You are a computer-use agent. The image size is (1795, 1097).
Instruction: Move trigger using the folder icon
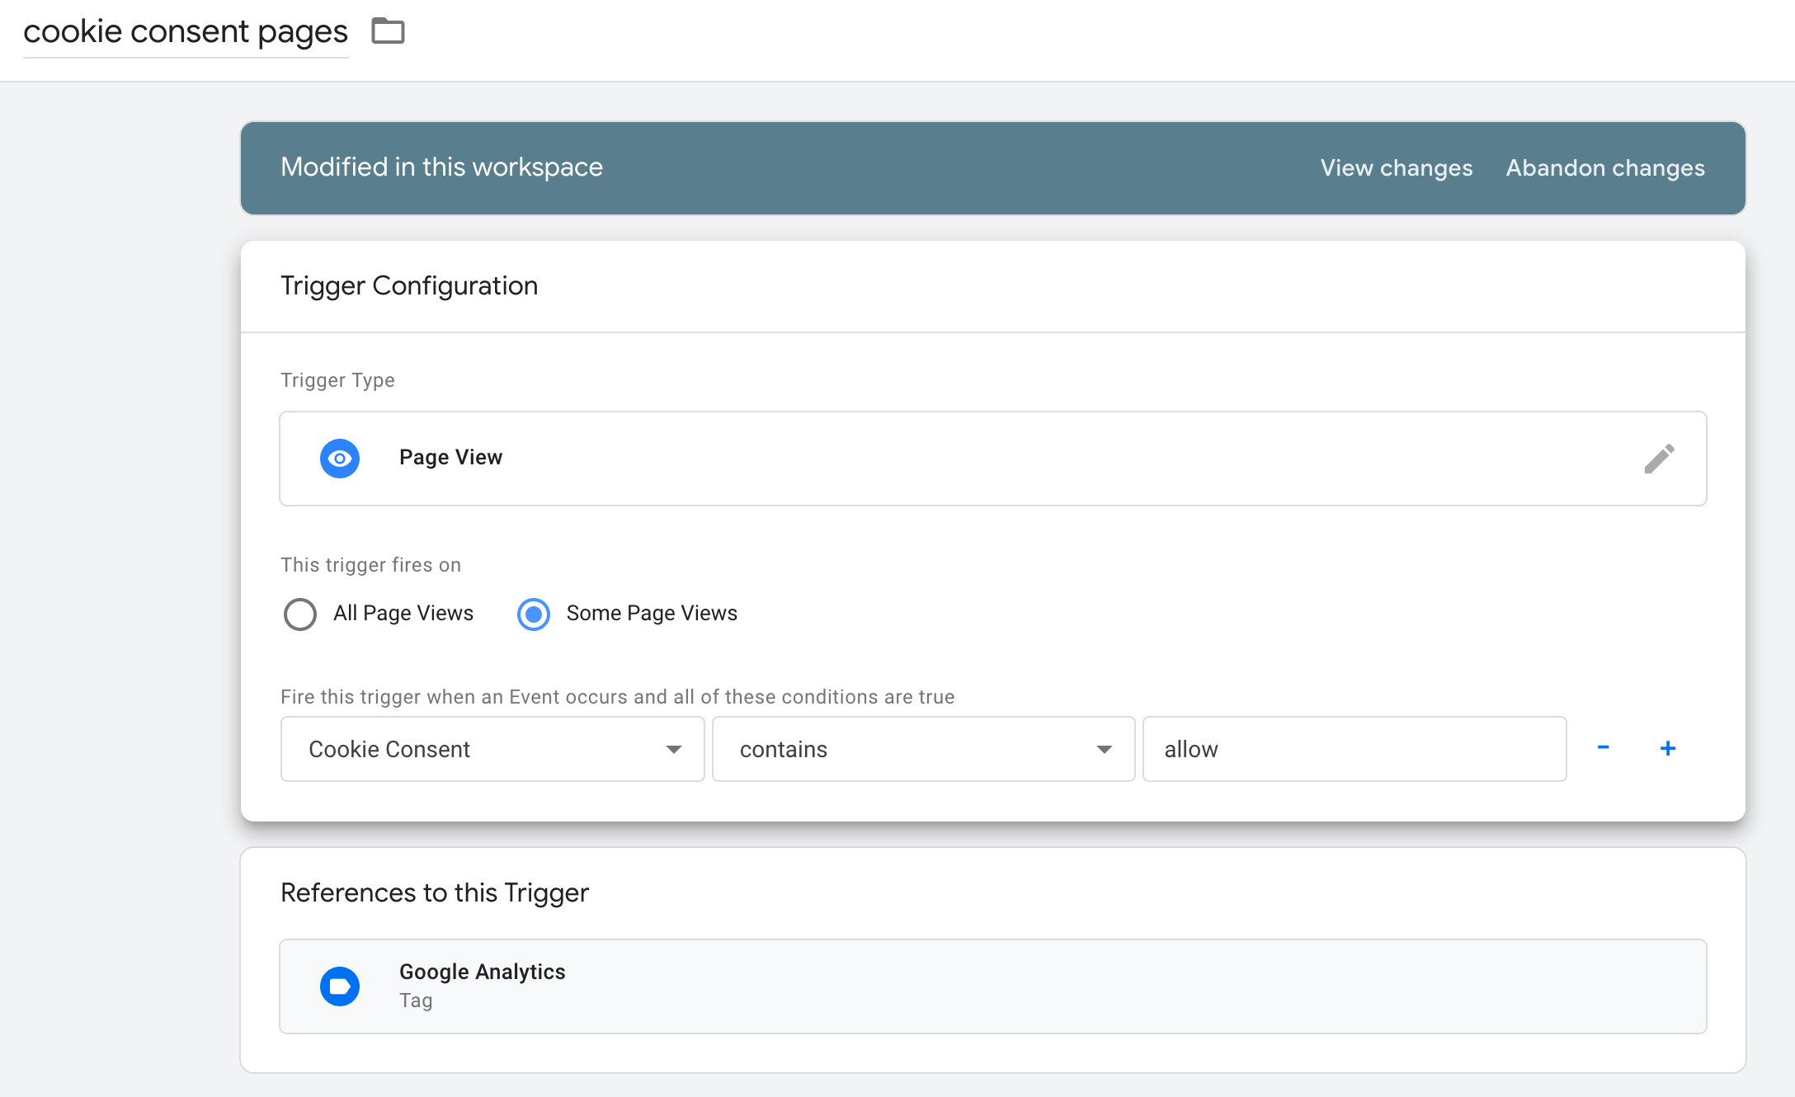coord(388,31)
